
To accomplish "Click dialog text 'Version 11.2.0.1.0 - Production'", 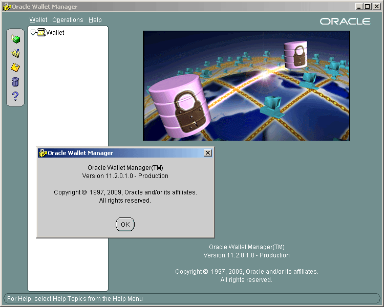I will 125,176.
